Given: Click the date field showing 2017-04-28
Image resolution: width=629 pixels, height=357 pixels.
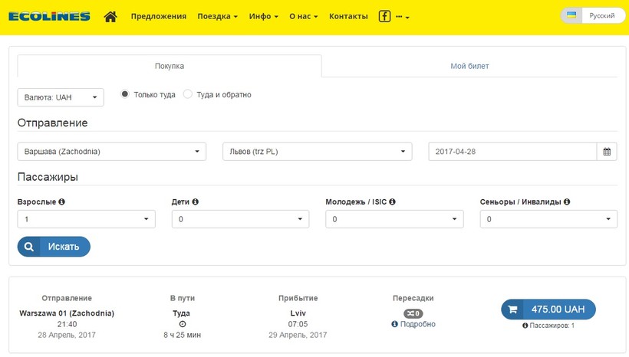Looking at the screenshot, I should (x=512, y=152).
